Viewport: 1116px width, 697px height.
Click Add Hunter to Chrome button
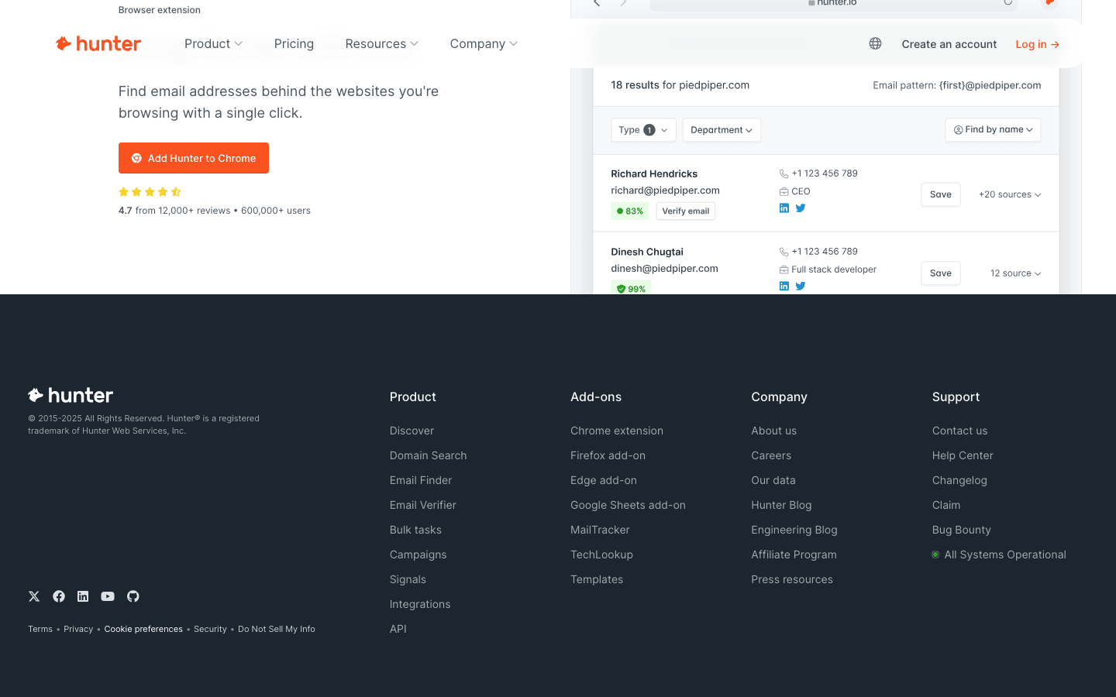tap(194, 158)
